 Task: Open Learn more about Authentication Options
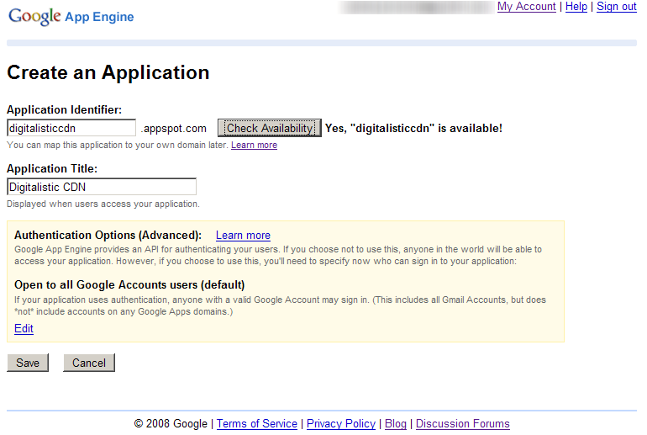pos(243,235)
